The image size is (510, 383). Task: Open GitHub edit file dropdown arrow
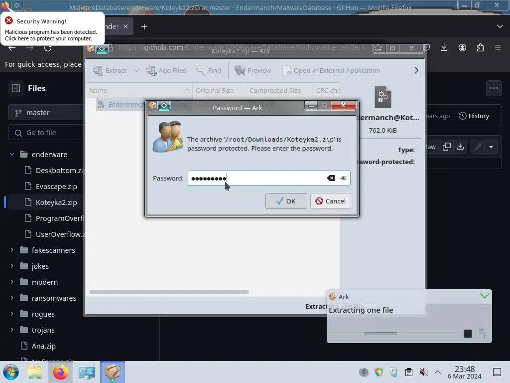[x=491, y=147]
